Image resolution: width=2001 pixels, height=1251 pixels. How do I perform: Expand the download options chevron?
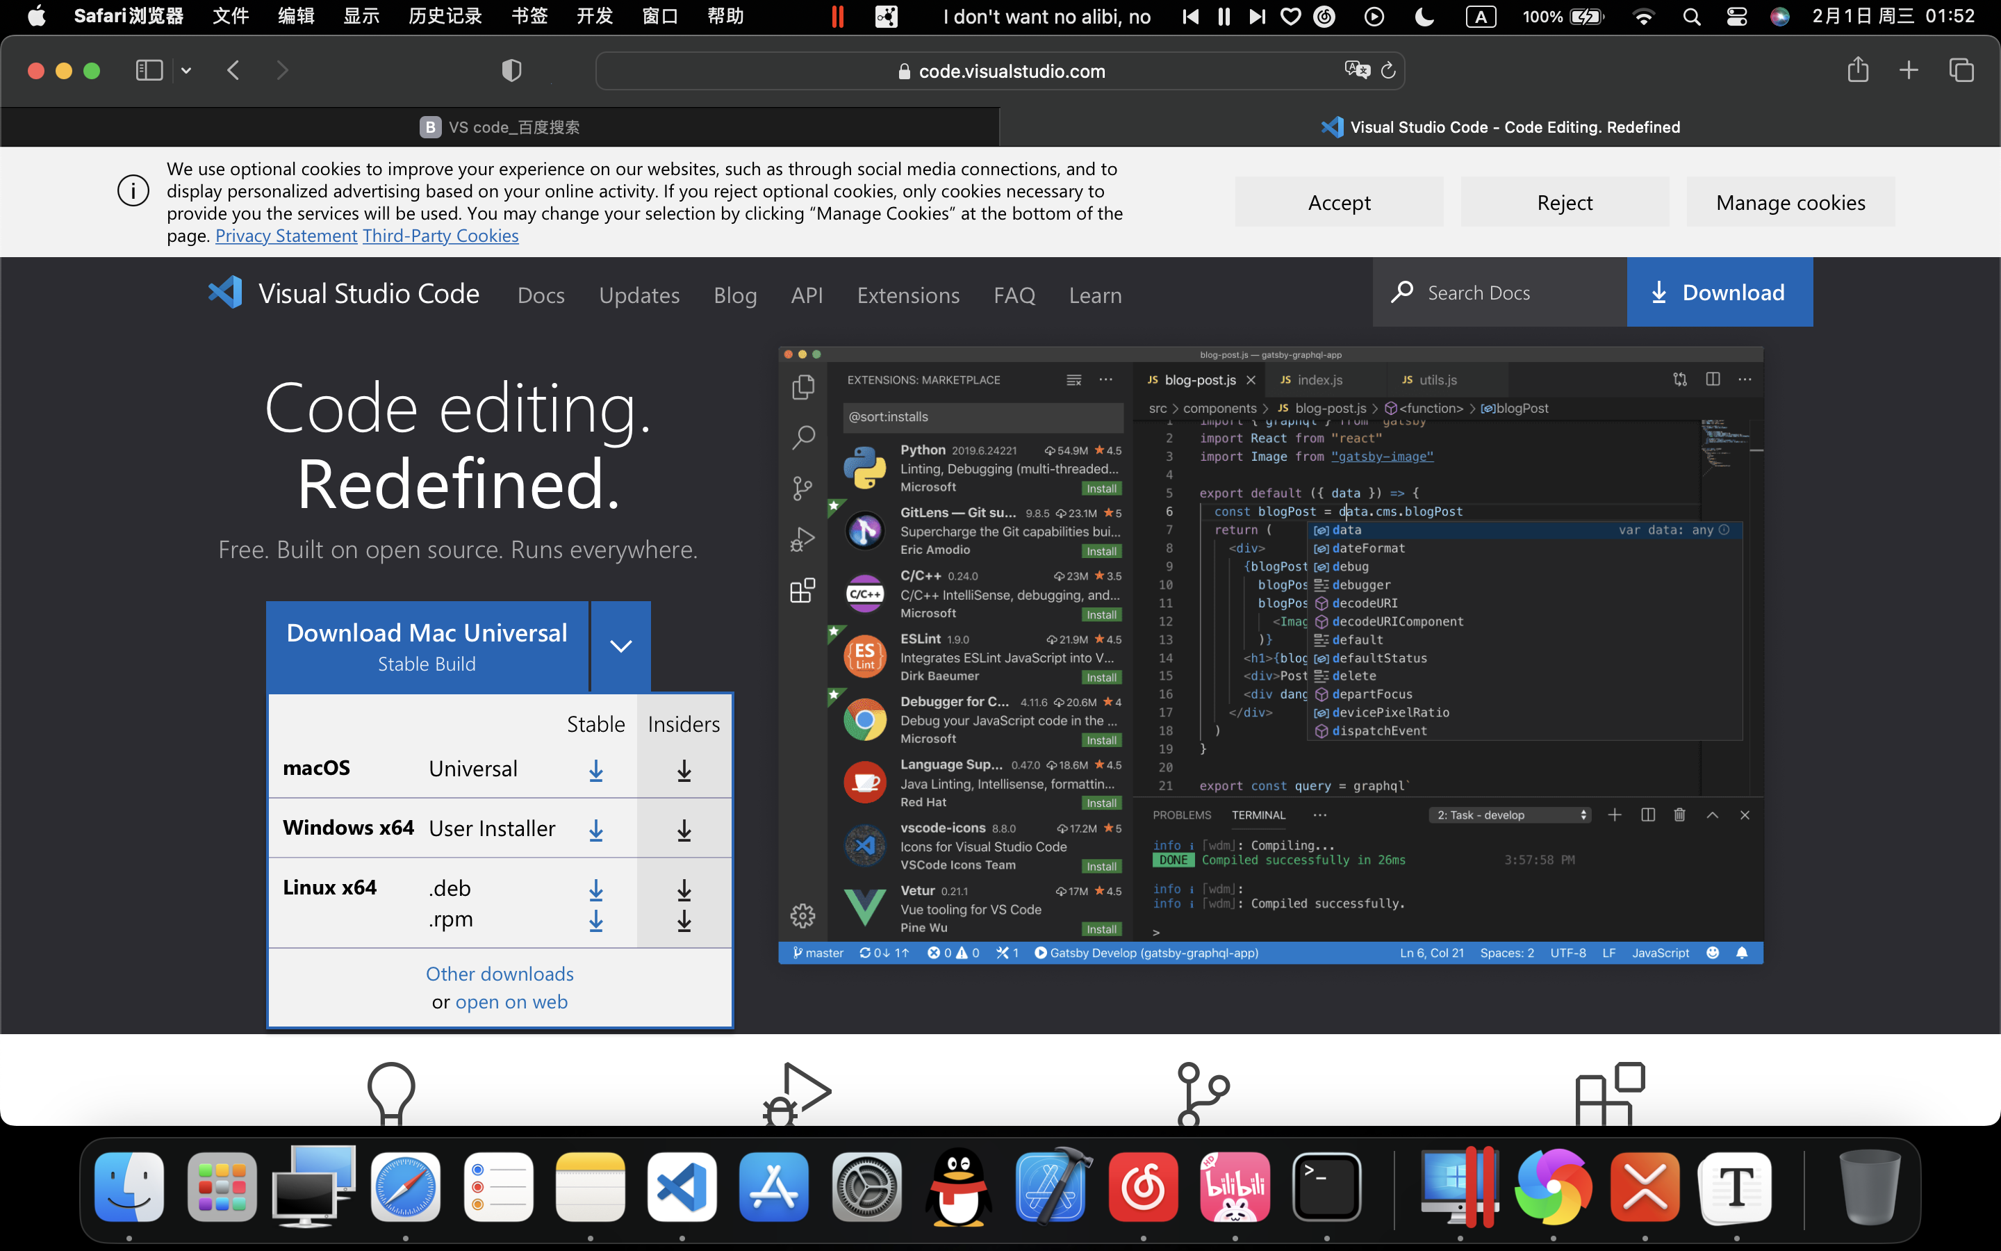pyautogui.click(x=621, y=646)
